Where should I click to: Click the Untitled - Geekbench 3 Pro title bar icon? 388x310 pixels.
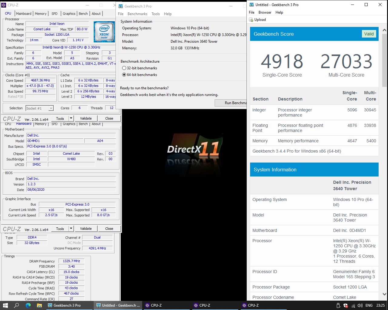252,5
